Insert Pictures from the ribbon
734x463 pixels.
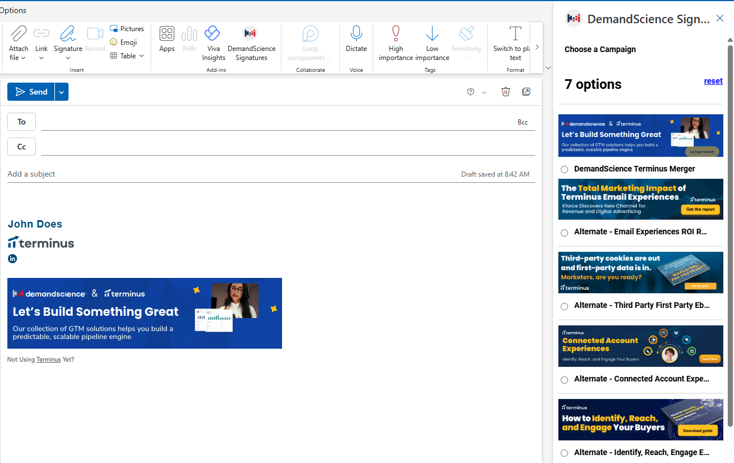point(127,28)
